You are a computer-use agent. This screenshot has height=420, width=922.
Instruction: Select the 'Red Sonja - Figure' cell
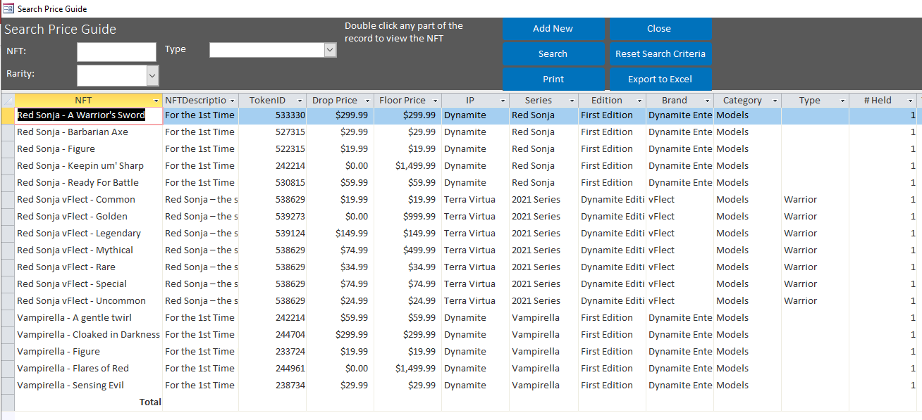click(x=89, y=149)
